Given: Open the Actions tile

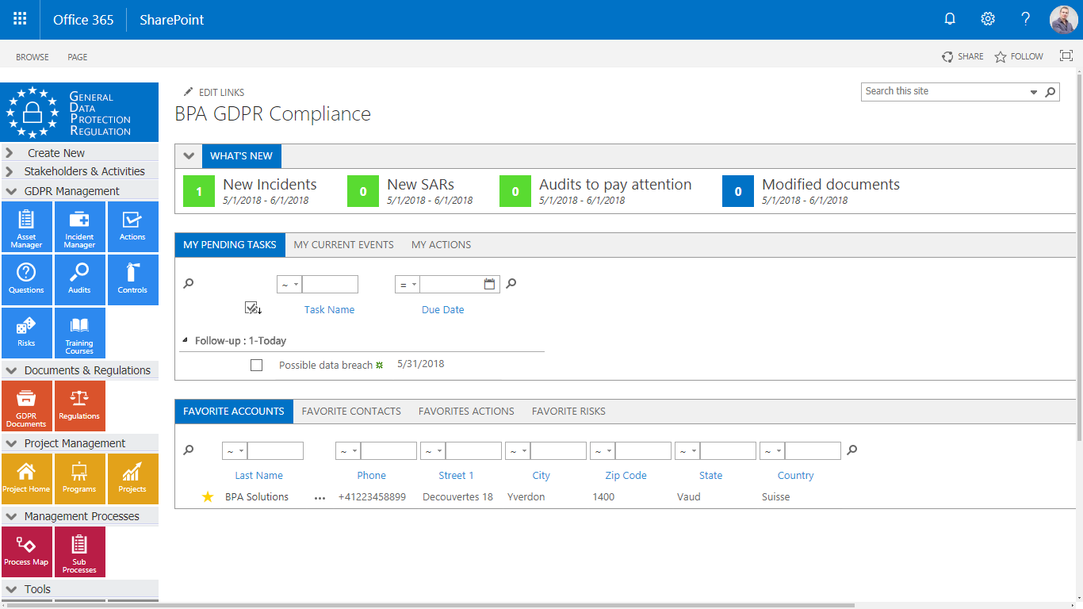Looking at the screenshot, I should click(132, 227).
